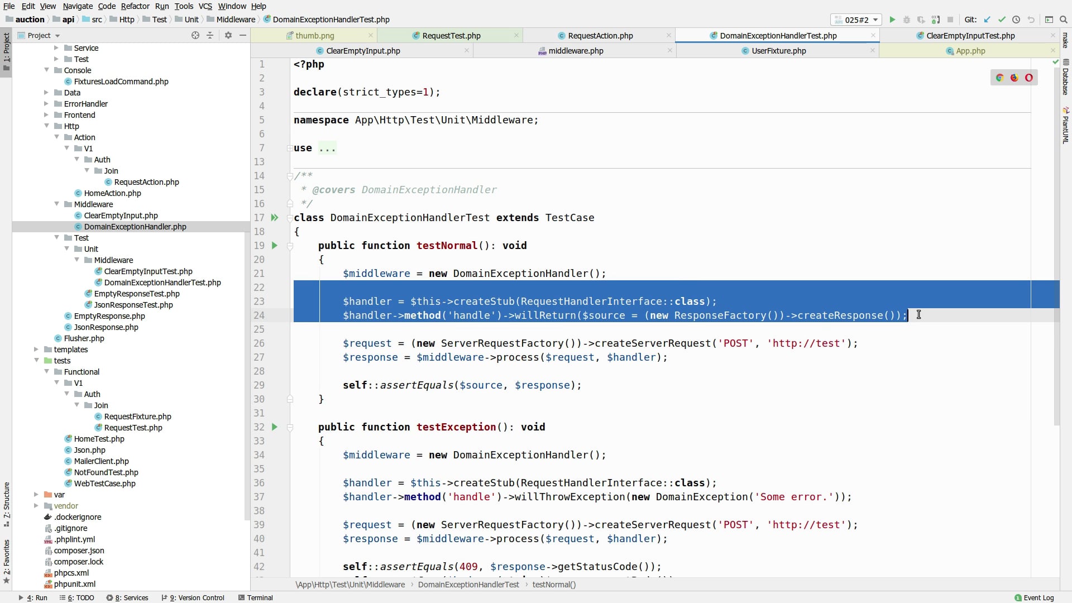Open in Opera browser icon
The height and width of the screenshot is (603, 1072).
[1029, 78]
